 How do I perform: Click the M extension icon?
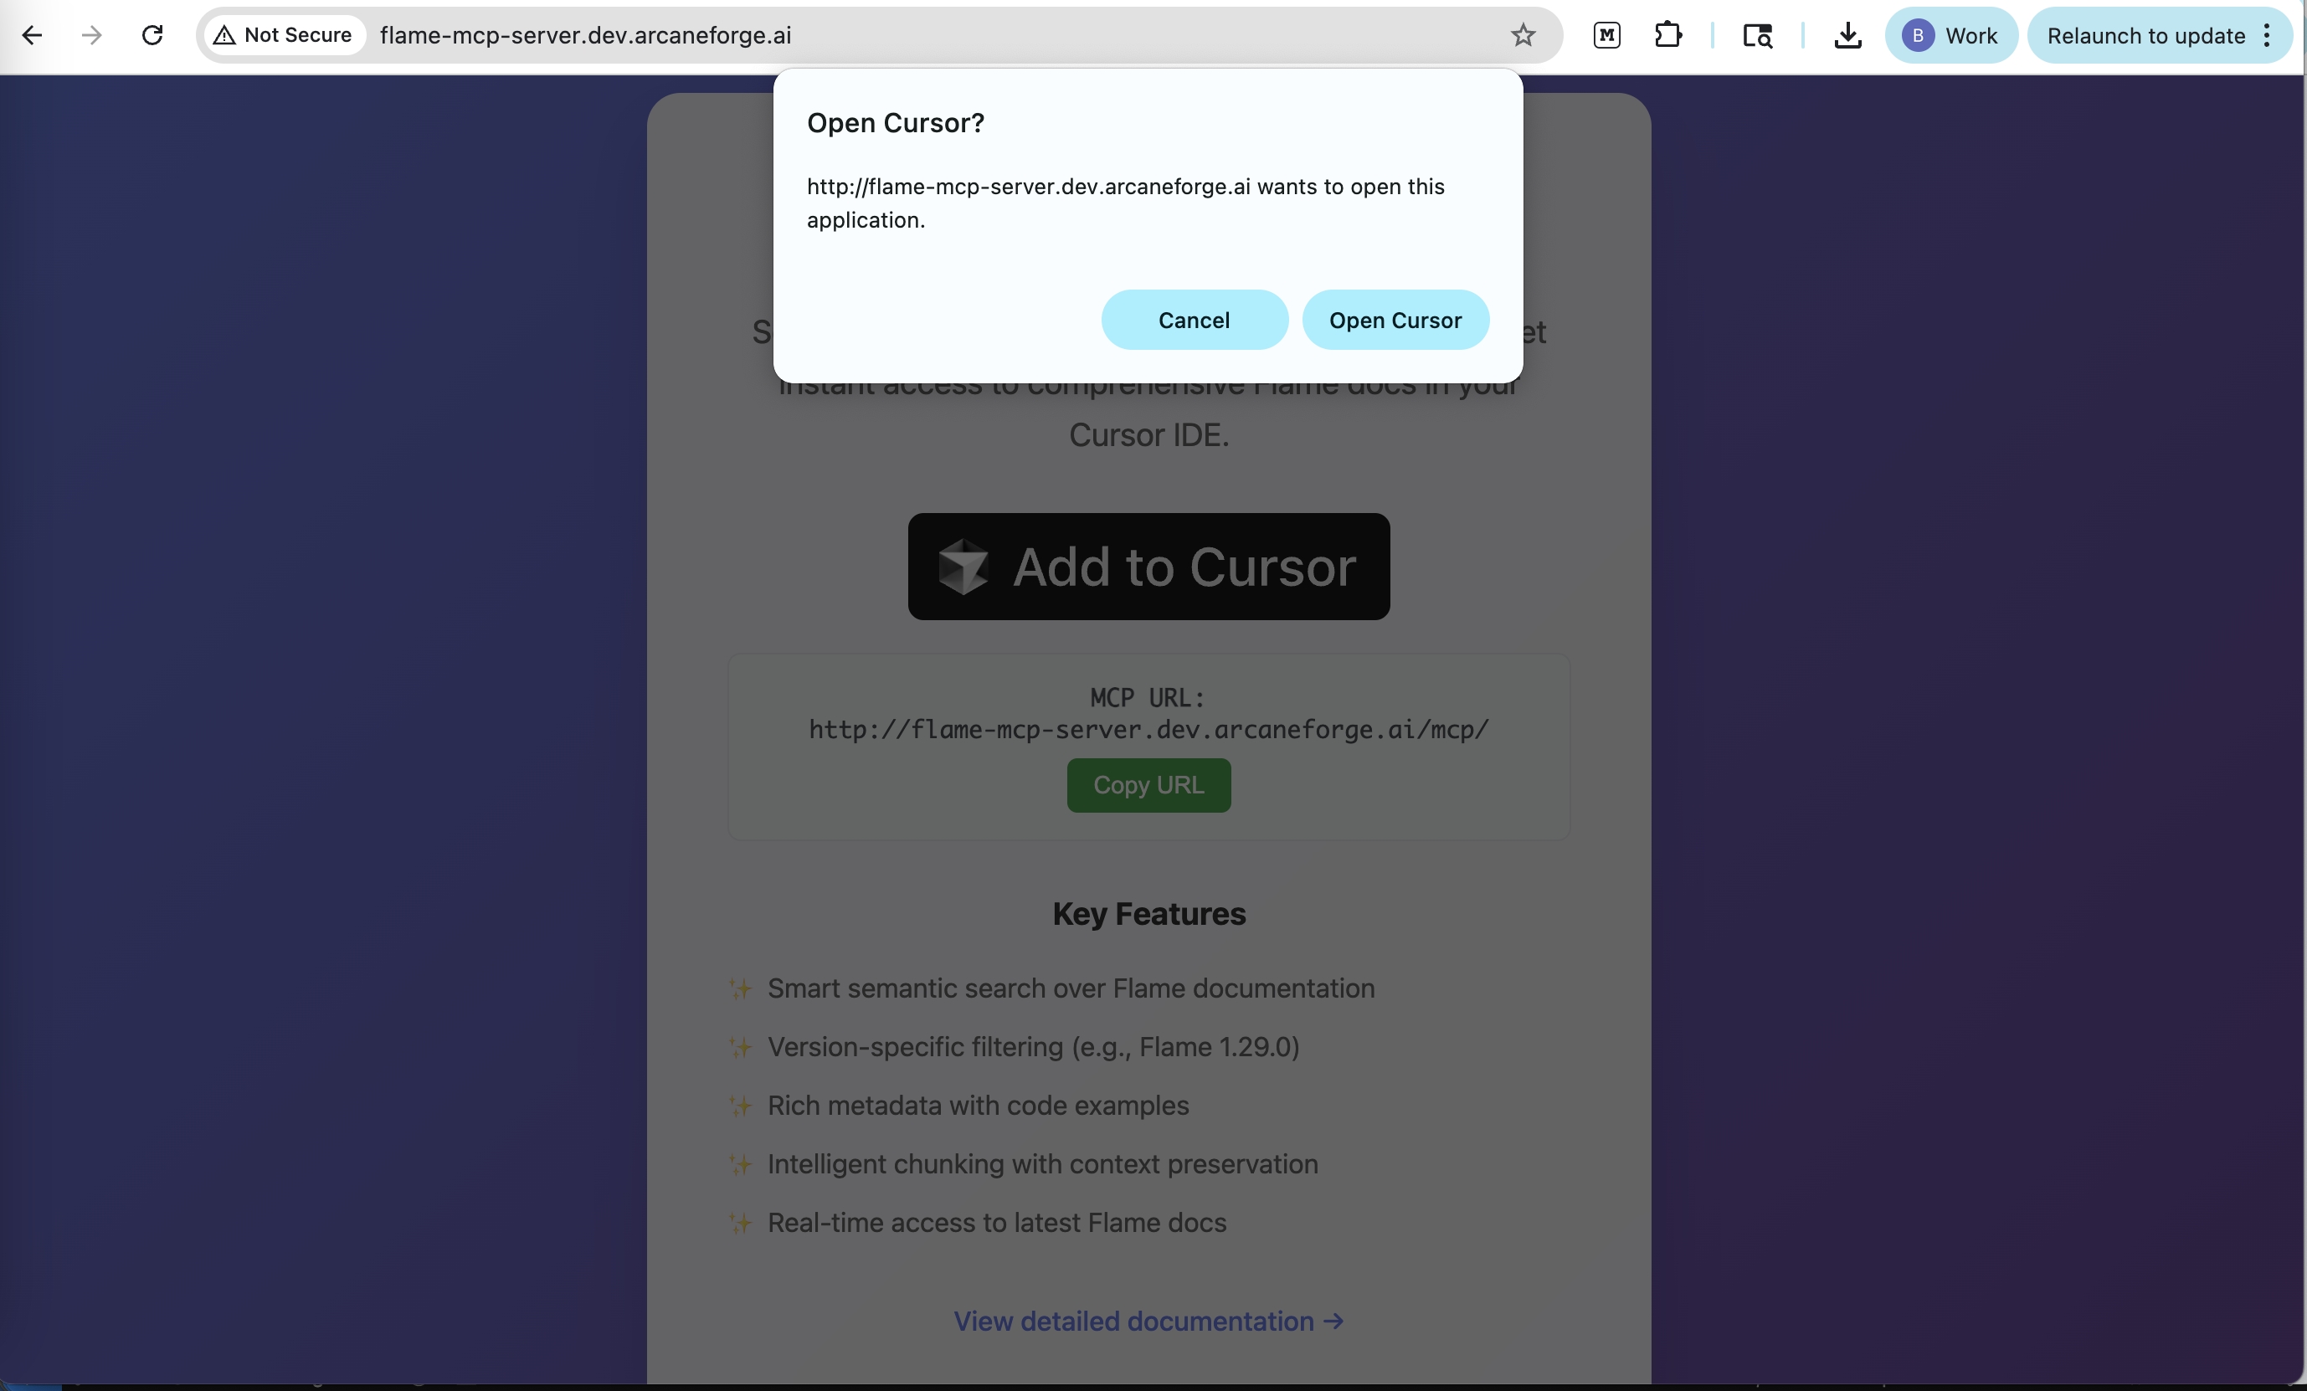(x=1607, y=36)
